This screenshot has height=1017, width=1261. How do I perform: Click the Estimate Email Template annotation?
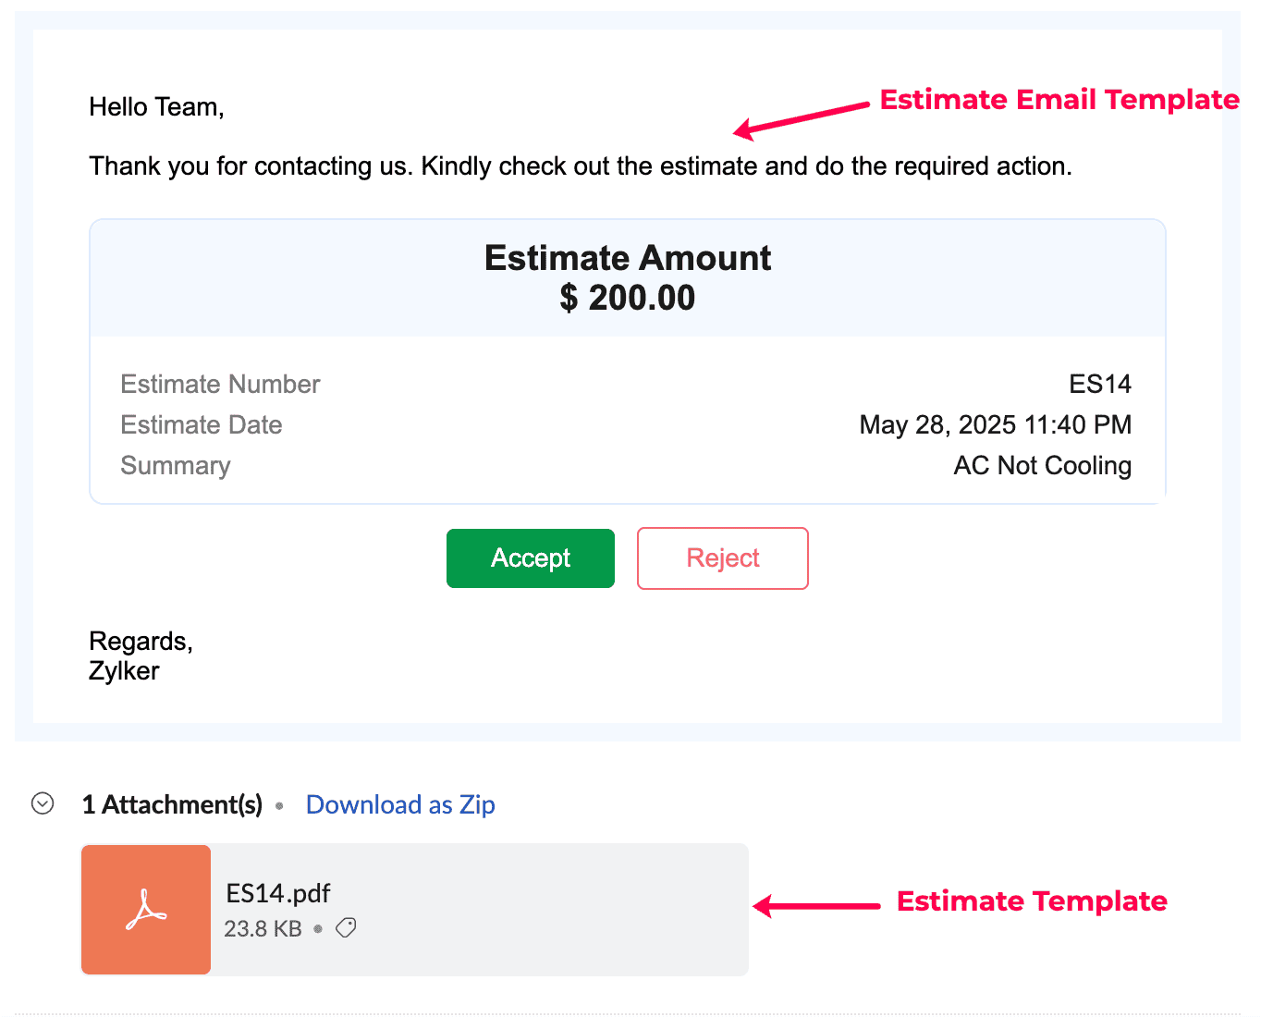pos(1059,100)
